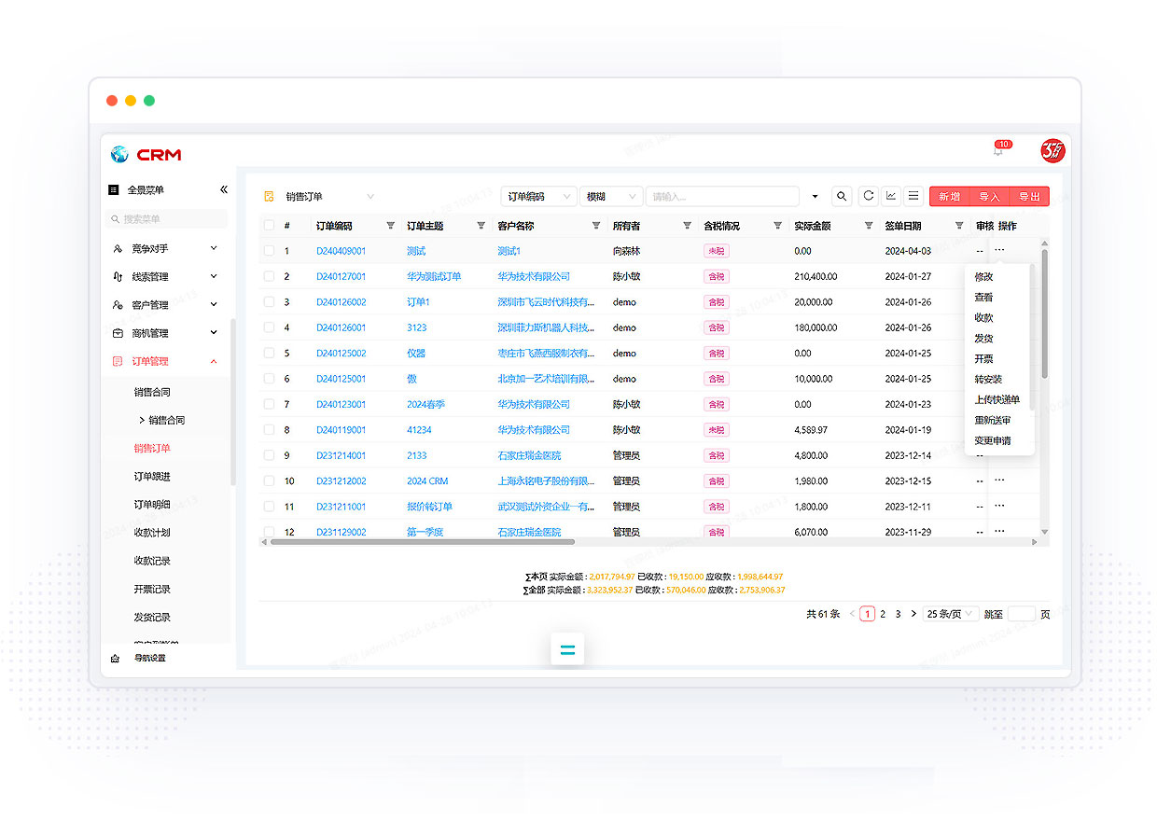Open the 模糊 match mode dropdown
This screenshot has height=821, width=1157.
coord(611,197)
